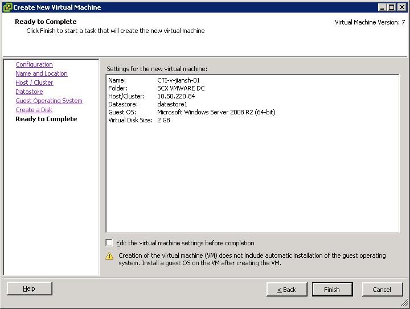Close the wizard with the title bar X

point(401,7)
